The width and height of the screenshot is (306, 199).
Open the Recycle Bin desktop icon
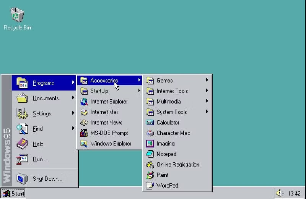(17, 15)
